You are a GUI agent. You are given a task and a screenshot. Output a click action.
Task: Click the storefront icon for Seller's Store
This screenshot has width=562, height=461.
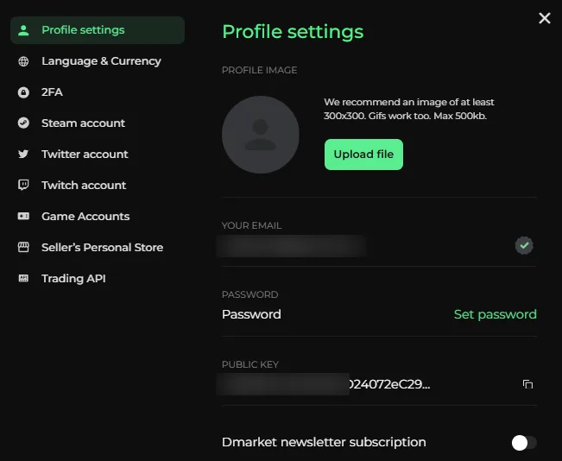coord(23,248)
